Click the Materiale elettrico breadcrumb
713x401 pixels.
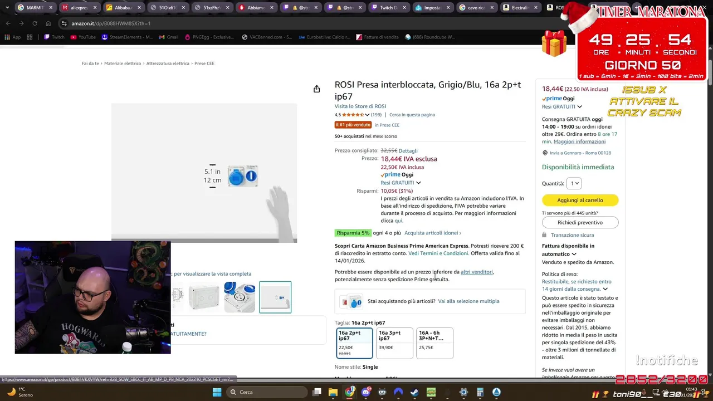(x=123, y=63)
